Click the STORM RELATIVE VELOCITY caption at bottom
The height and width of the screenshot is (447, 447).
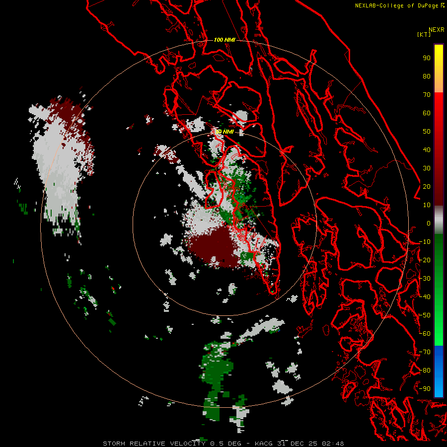[223, 444]
